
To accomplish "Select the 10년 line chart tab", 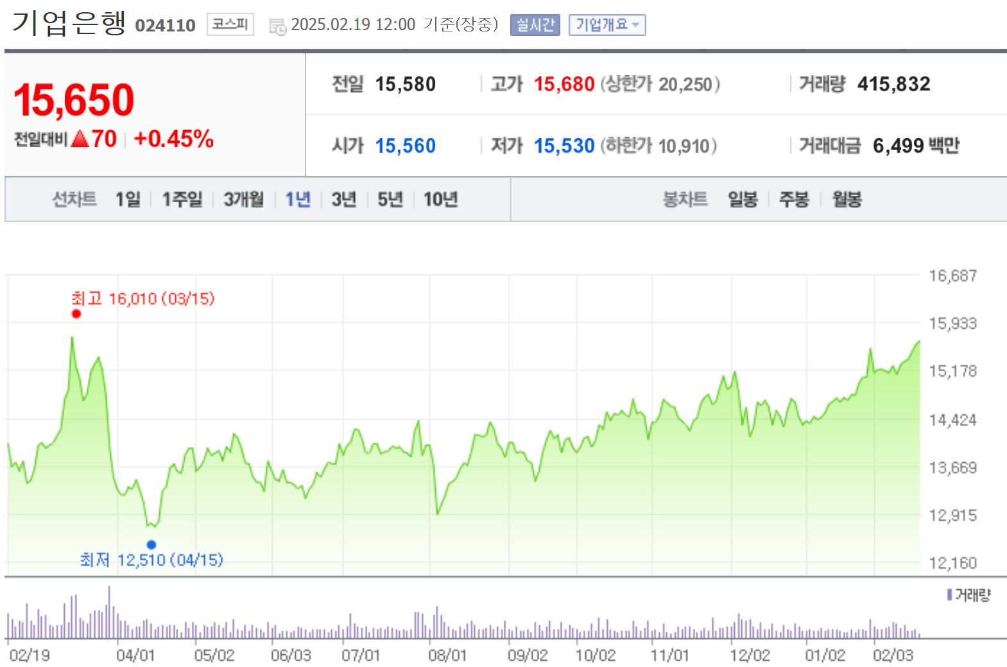I will point(440,200).
